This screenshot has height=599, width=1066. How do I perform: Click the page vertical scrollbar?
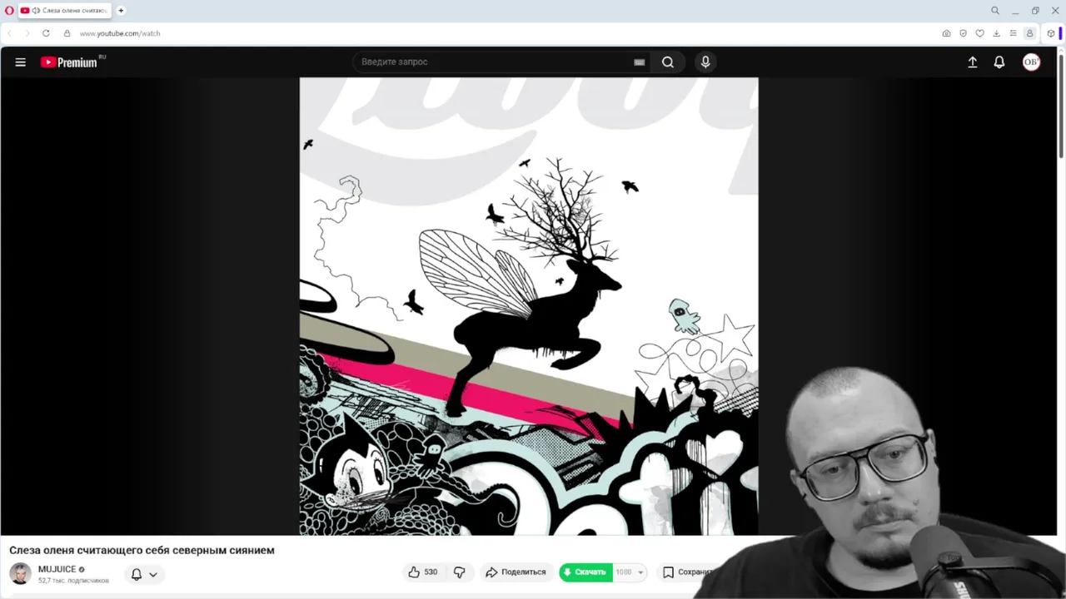click(1061, 108)
